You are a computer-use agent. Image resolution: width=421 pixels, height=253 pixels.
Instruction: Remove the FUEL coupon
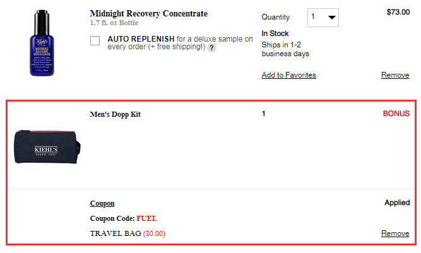395,233
